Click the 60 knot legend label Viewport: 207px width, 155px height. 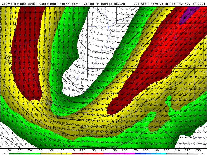click(19, 150)
